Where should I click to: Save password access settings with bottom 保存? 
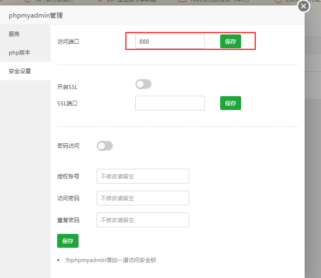(68, 241)
